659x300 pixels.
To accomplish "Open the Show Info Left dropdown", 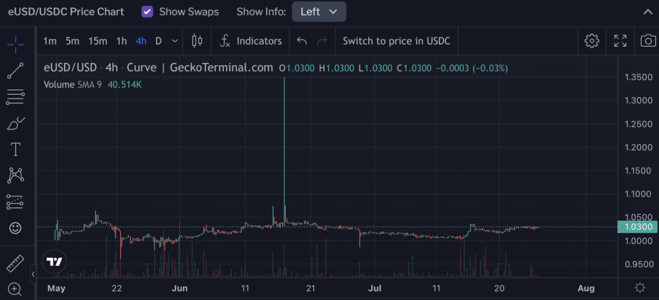I will point(319,12).
